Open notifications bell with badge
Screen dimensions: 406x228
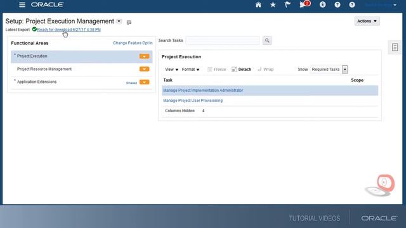click(304, 4)
